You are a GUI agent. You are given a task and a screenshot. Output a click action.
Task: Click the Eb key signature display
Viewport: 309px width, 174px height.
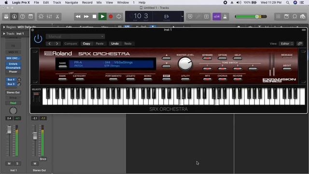click(167, 16)
